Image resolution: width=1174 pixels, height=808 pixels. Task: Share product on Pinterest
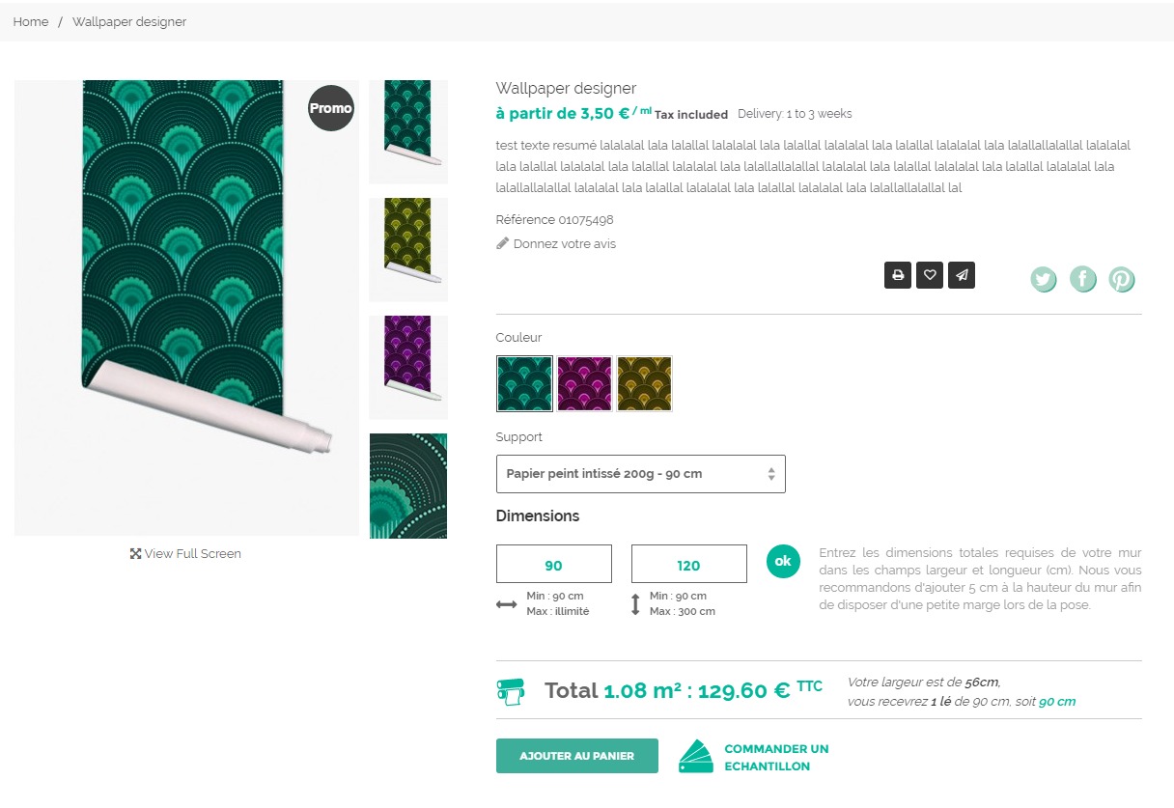pos(1121,280)
